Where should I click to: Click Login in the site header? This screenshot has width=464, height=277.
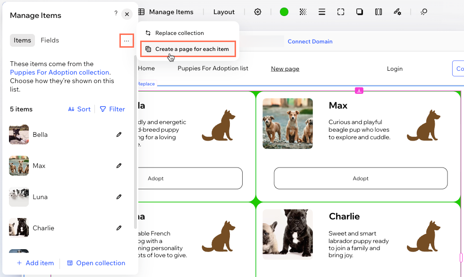pyautogui.click(x=395, y=68)
